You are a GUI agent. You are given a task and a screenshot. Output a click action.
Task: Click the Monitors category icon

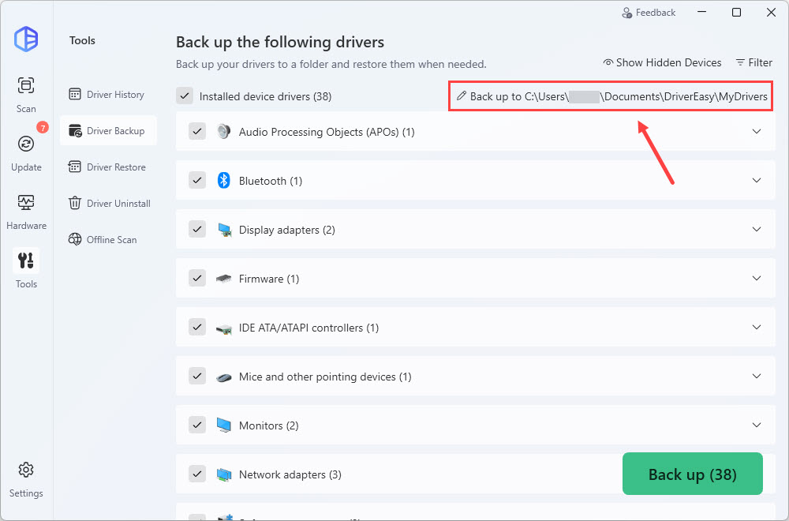pyautogui.click(x=223, y=425)
